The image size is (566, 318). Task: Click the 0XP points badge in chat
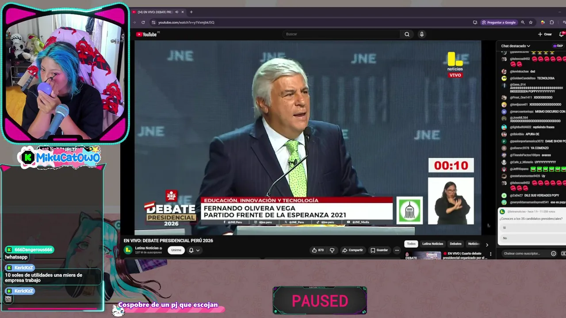558,46
